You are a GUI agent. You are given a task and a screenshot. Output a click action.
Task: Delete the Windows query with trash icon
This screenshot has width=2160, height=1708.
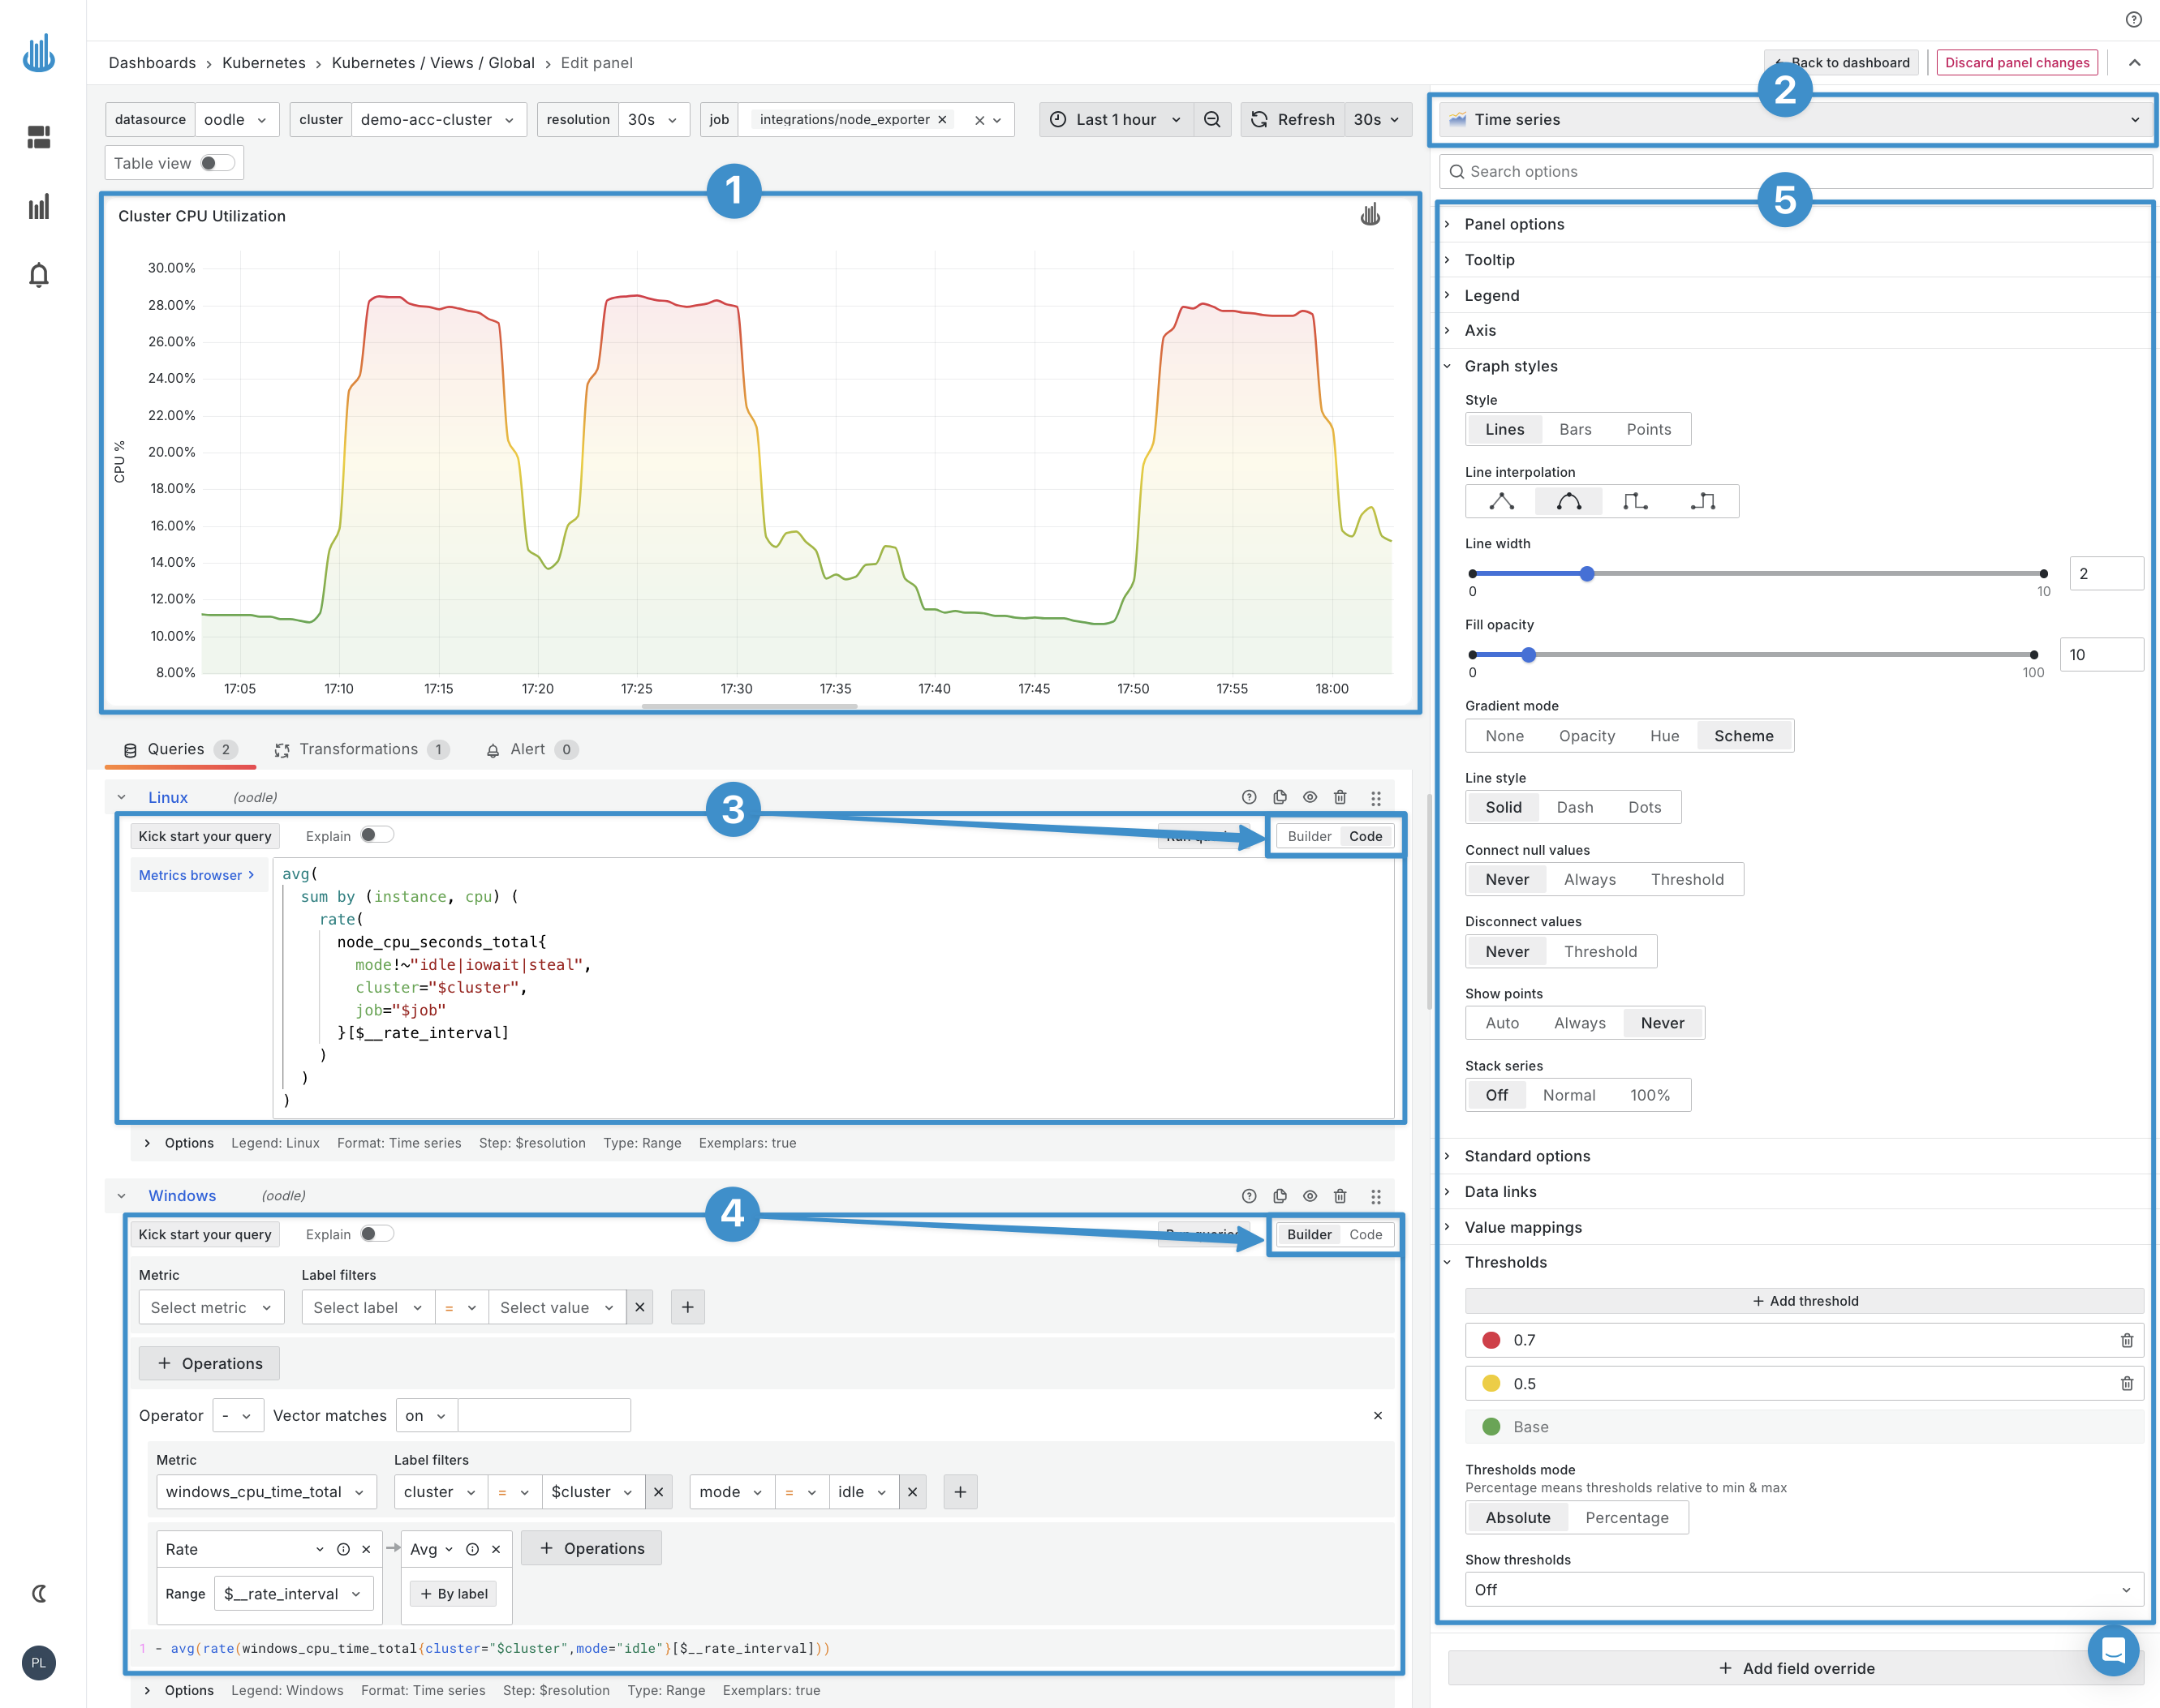[1340, 1196]
